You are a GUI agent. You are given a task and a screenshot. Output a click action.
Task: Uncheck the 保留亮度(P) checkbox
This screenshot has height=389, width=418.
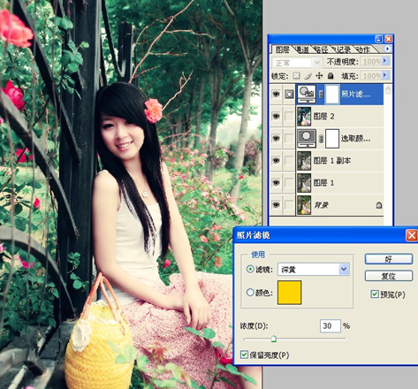(244, 355)
